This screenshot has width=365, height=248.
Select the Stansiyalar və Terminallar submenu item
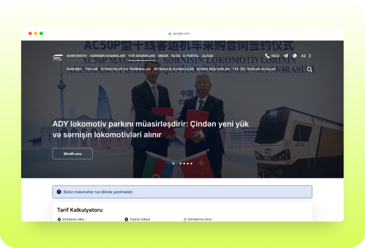(x=126, y=69)
